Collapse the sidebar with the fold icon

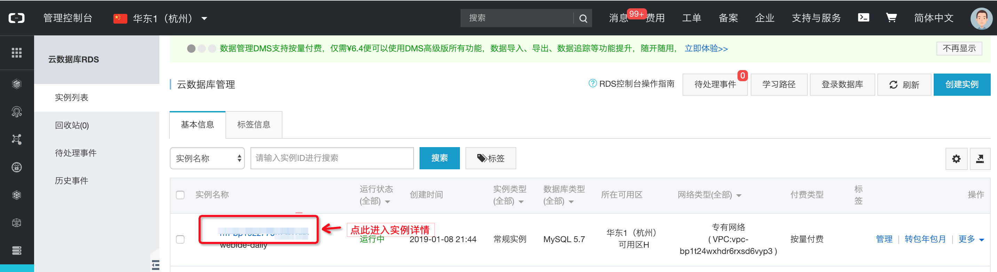pos(155,265)
